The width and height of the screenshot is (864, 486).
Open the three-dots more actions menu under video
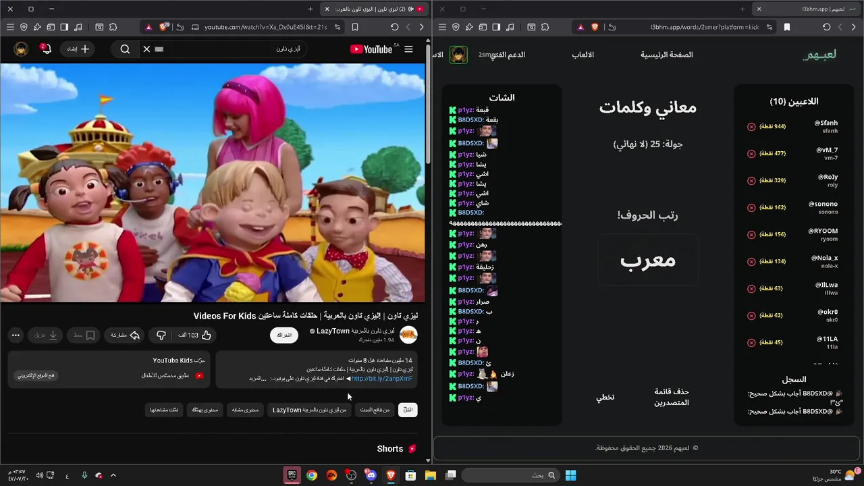(16, 335)
